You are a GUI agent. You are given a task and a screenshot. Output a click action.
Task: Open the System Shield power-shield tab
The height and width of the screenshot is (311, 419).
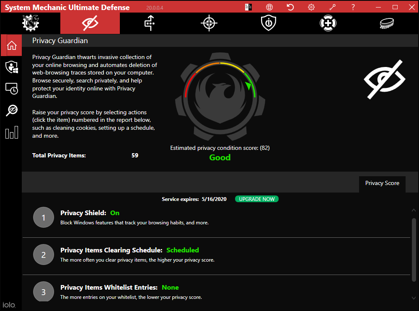pyautogui.click(x=269, y=23)
